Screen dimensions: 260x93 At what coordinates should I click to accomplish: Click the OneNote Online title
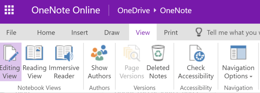(66, 10)
